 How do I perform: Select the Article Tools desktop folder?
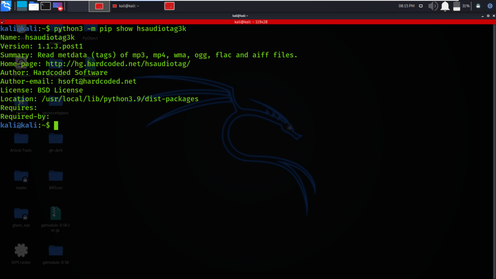click(21, 142)
